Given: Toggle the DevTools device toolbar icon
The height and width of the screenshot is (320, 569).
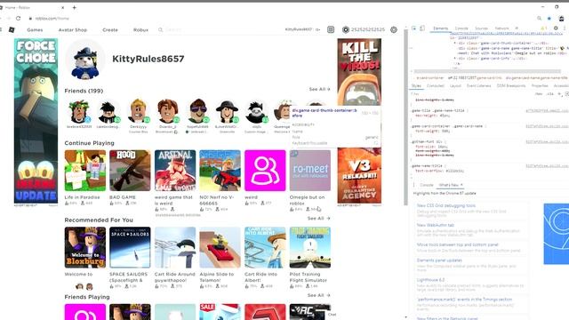Looking at the screenshot, I should 422,28.
